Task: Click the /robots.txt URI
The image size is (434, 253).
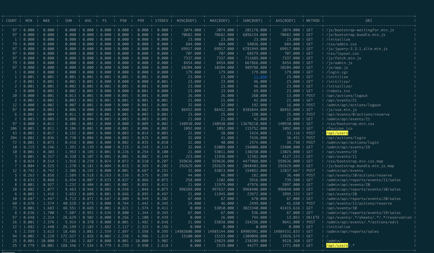Action: pos(338,91)
